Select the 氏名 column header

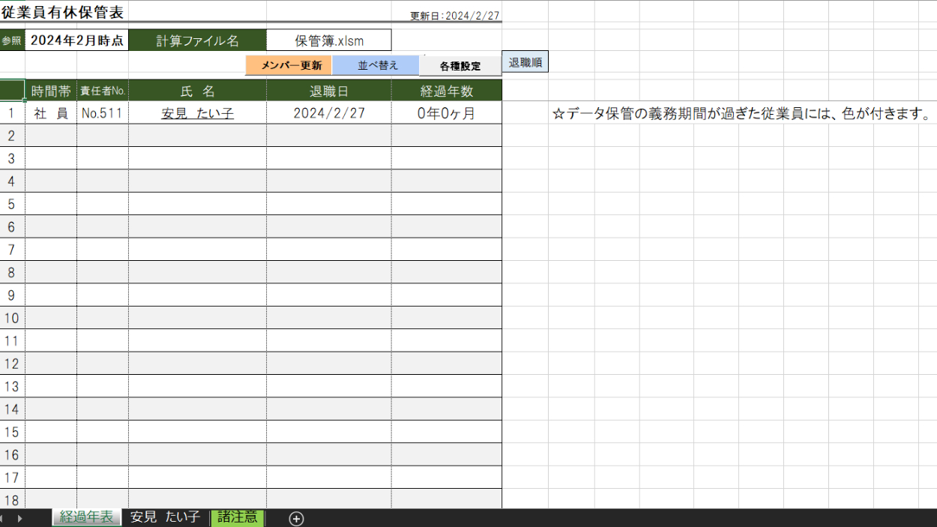pos(197,91)
